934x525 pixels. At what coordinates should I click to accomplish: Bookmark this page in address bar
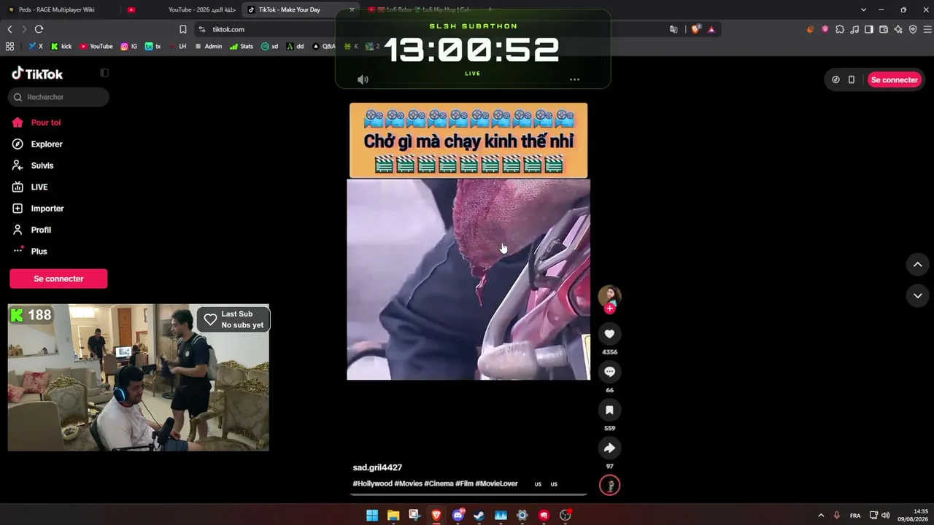[183, 29]
